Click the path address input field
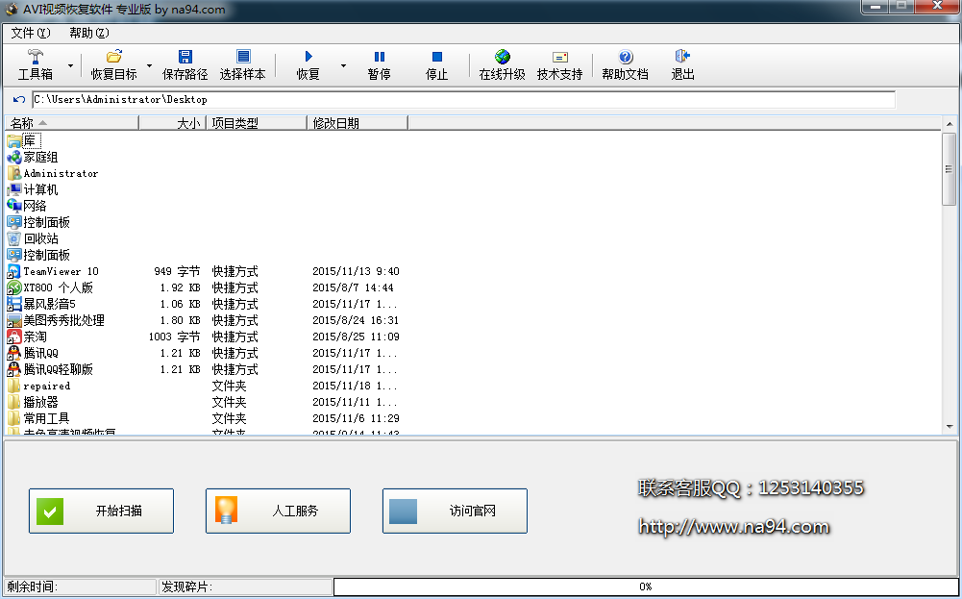962x599 pixels. click(461, 99)
